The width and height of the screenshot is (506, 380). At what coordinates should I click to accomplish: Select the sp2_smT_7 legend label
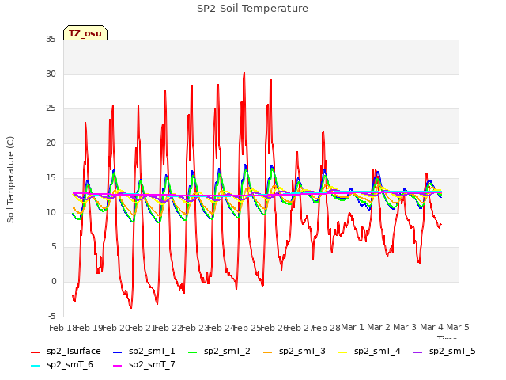[x=152, y=365]
